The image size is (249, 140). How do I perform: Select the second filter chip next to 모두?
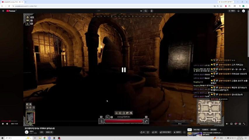click(196, 130)
